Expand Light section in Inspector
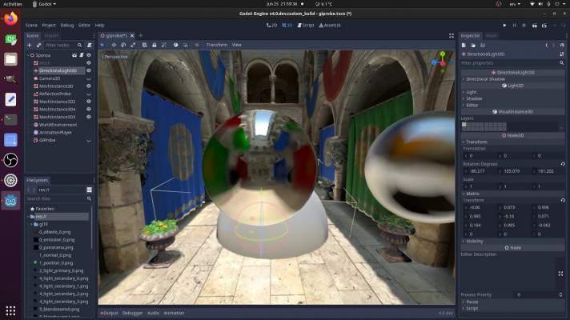Screen dimensions: 570x320 pos(513,92)
